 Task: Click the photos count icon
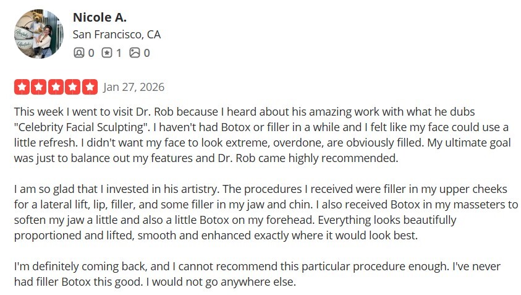(135, 53)
